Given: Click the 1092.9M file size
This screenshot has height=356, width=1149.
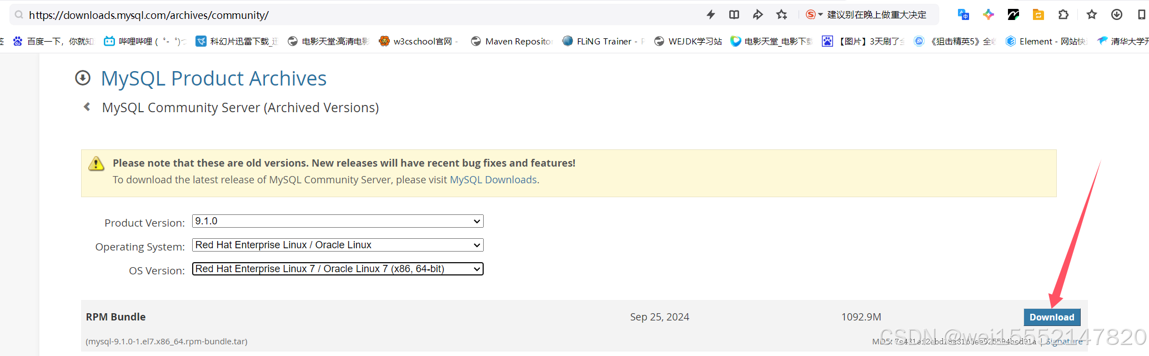Looking at the screenshot, I should coord(861,317).
